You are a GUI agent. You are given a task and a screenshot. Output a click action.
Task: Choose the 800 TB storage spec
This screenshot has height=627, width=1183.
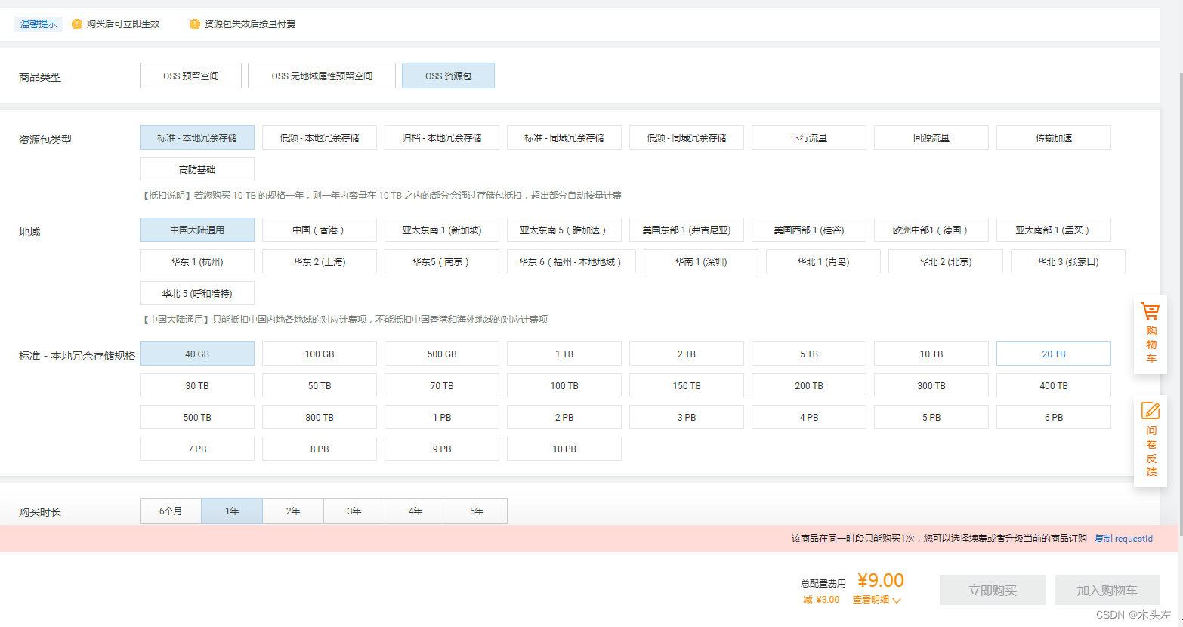[x=320, y=417]
